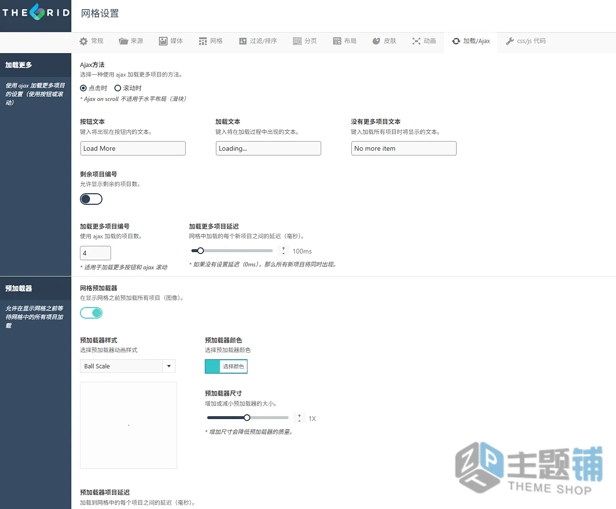Open the 过滤/排序 tab
Screen dimensions: 616x509
click(x=258, y=41)
